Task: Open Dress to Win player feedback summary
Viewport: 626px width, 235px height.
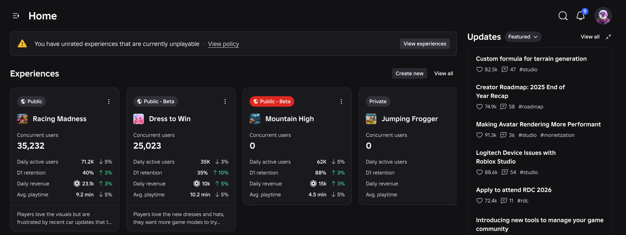Action: coord(179,218)
